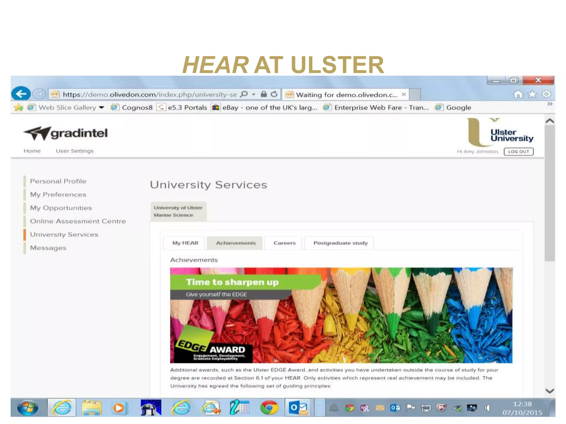
Task: Click the add-to-favorites-bar star icon
Action: [x=19, y=107]
